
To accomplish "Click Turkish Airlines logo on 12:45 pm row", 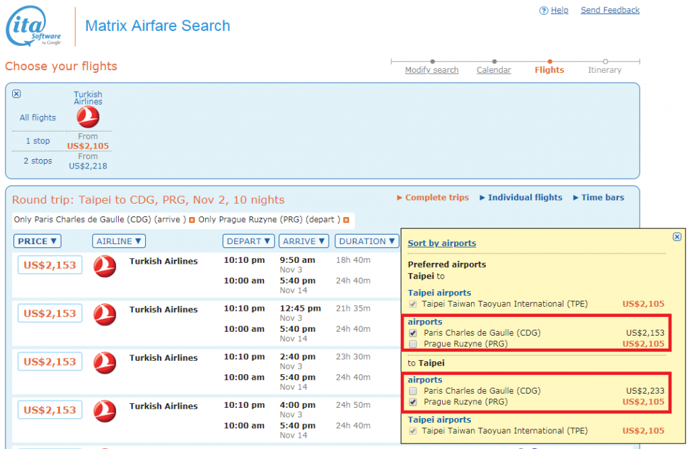I will (x=105, y=314).
